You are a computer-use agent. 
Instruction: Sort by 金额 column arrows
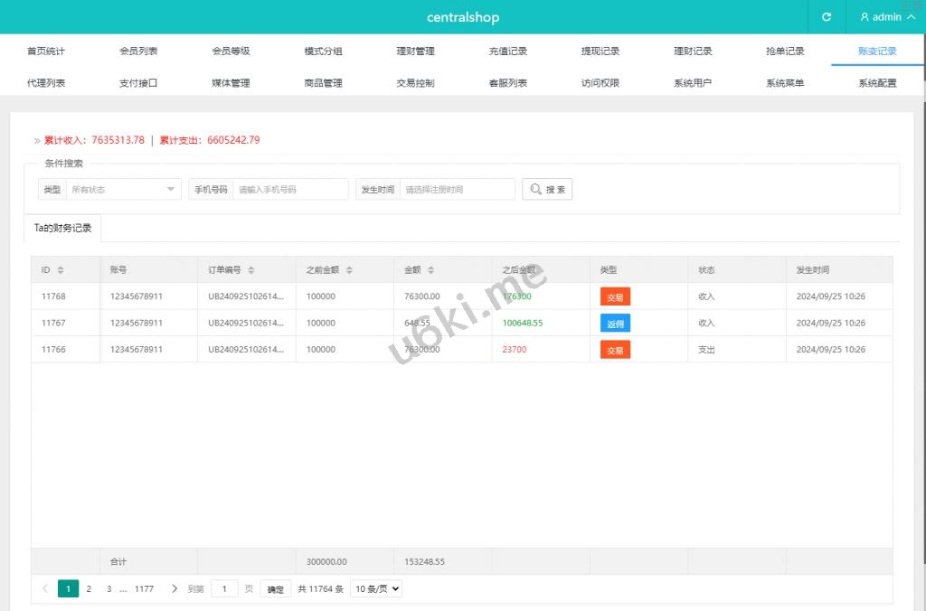point(430,270)
